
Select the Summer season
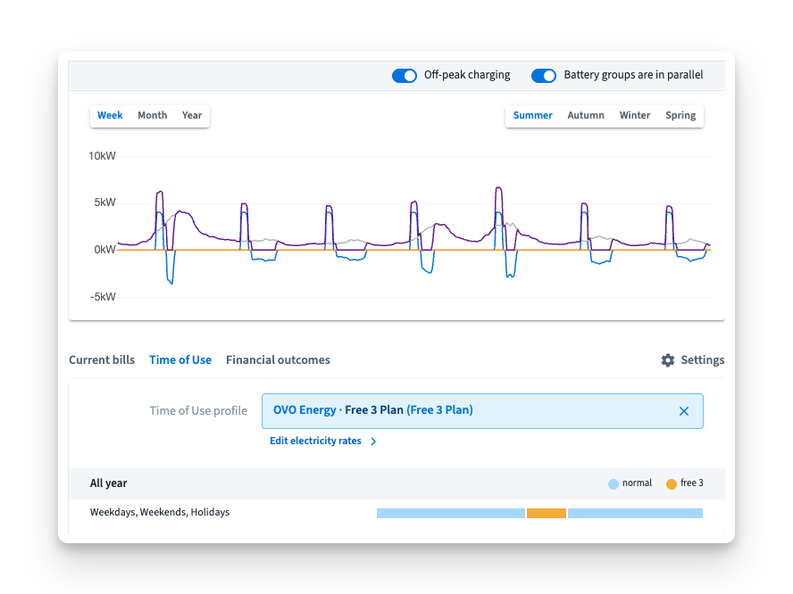[532, 116]
